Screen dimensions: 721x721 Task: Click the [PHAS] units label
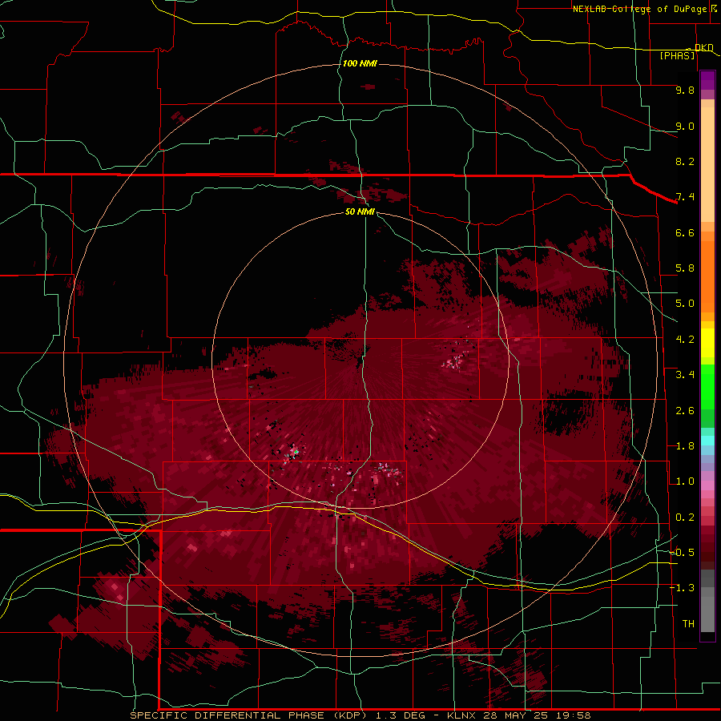pyautogui.click(x=677, y=55)
